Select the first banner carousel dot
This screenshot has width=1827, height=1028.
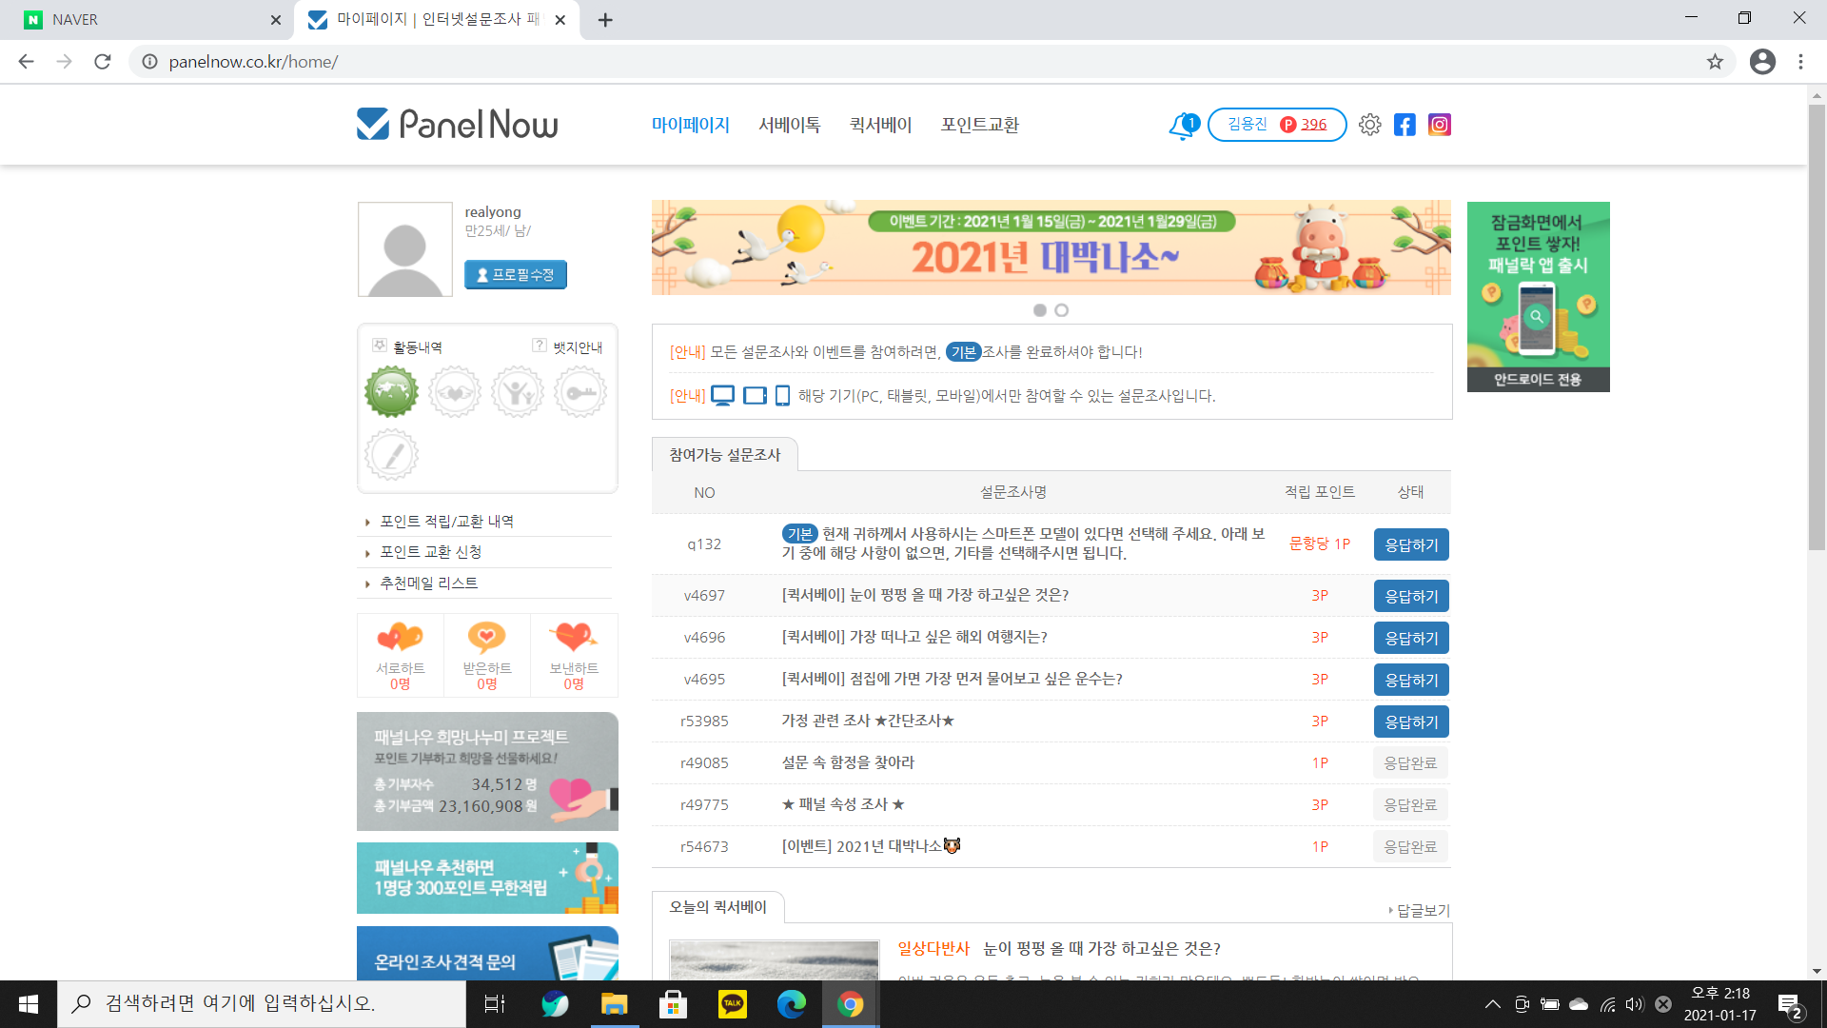(x=1040, y=310)
